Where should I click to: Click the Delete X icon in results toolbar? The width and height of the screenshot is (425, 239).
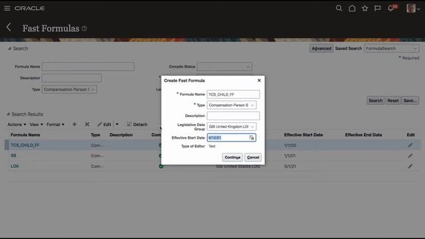pyautogui.click(x=87, y=124)
